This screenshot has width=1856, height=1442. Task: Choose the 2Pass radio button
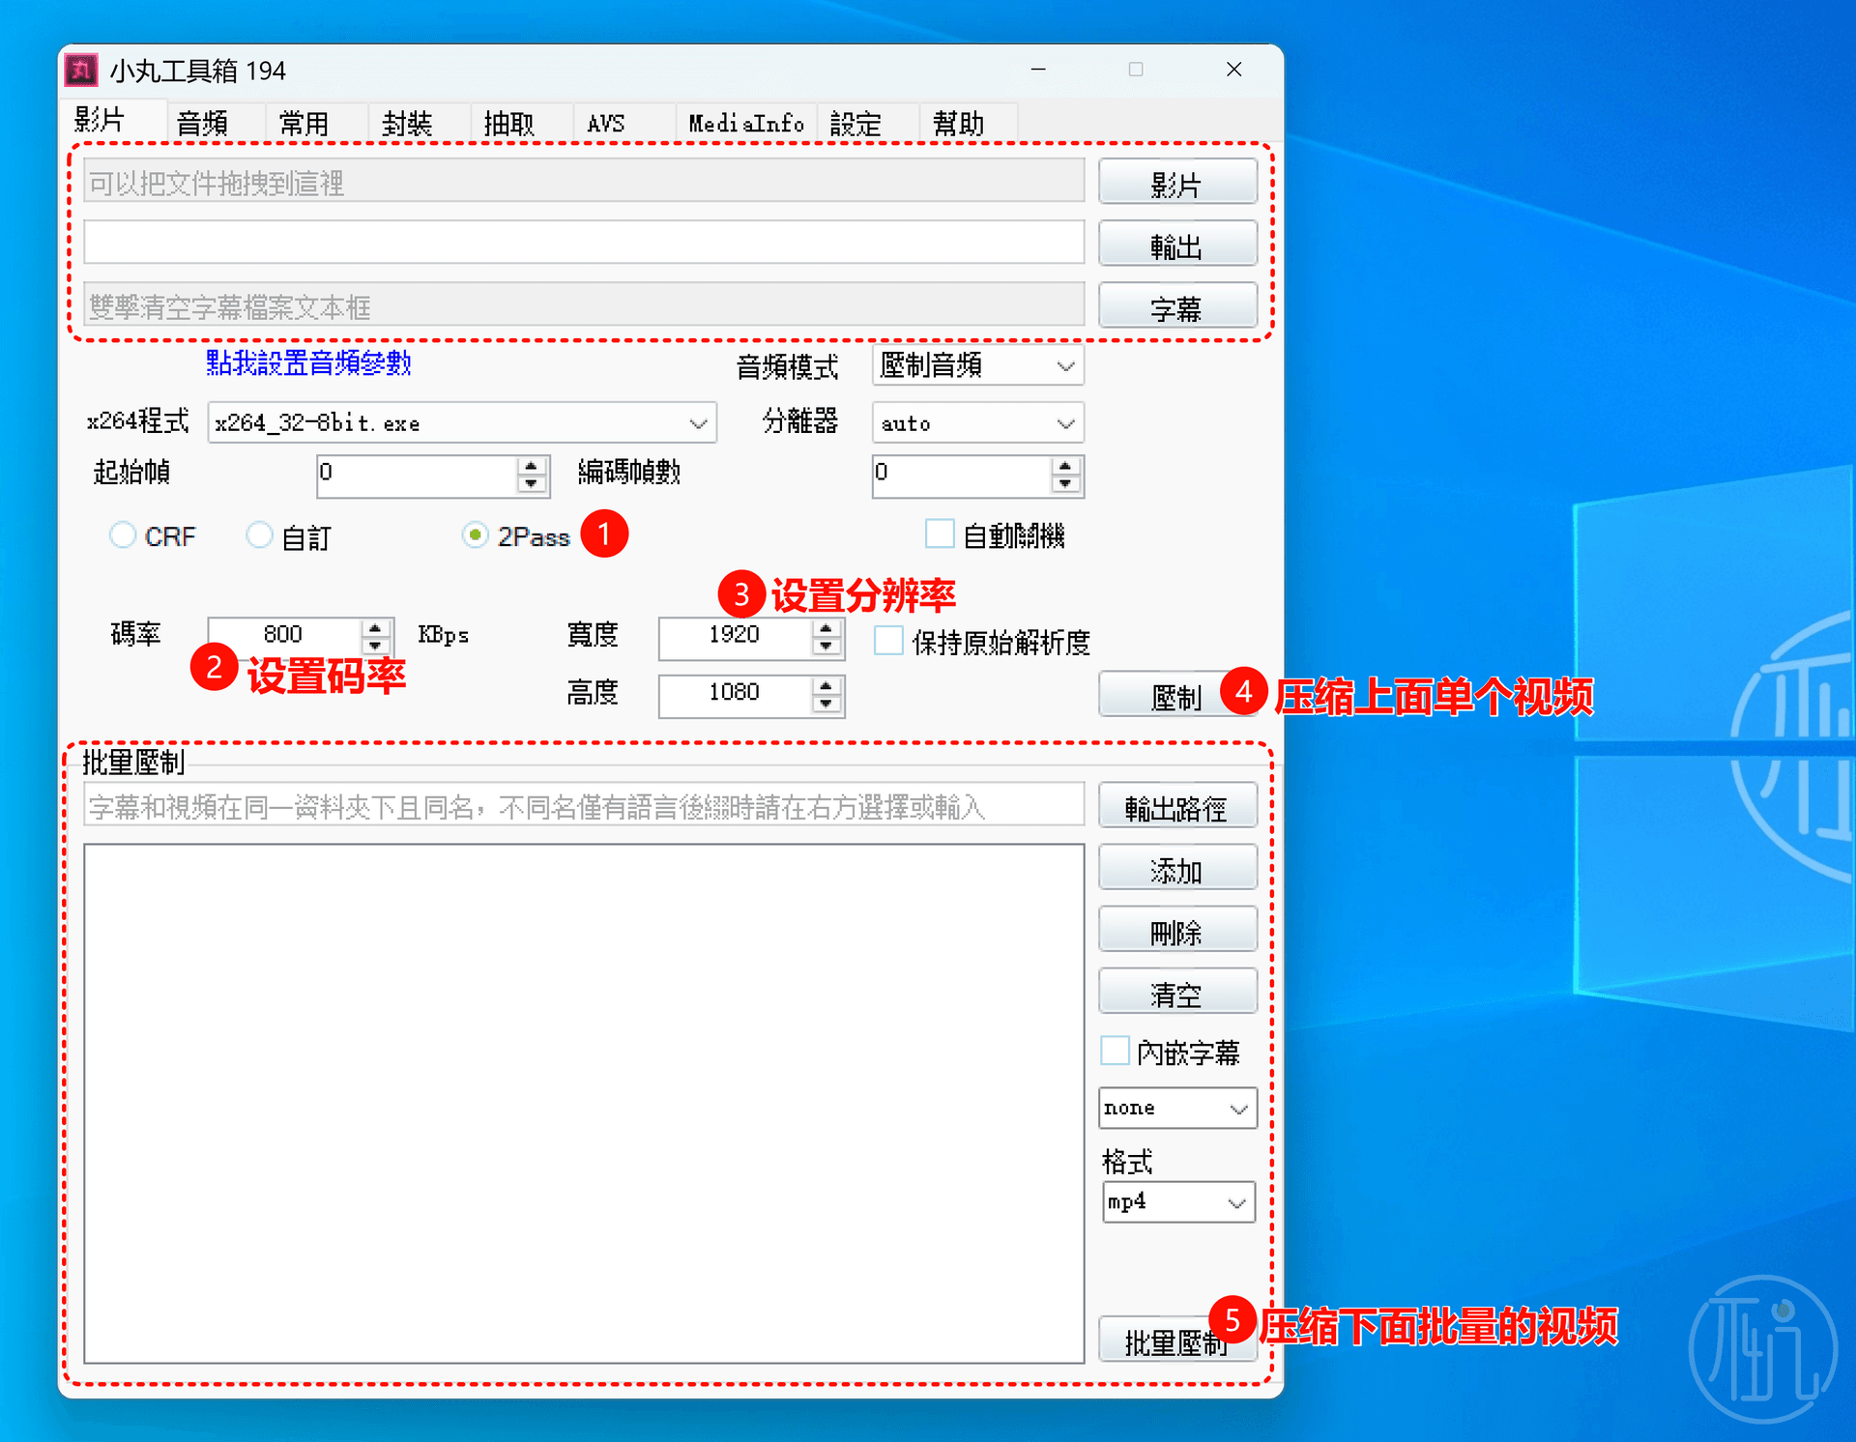(x=475, y=534)
